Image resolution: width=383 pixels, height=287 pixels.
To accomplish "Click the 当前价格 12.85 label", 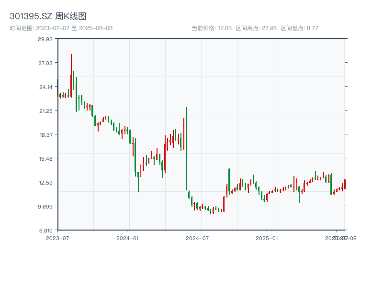I will pyautogui.click(x=212, y=28).
